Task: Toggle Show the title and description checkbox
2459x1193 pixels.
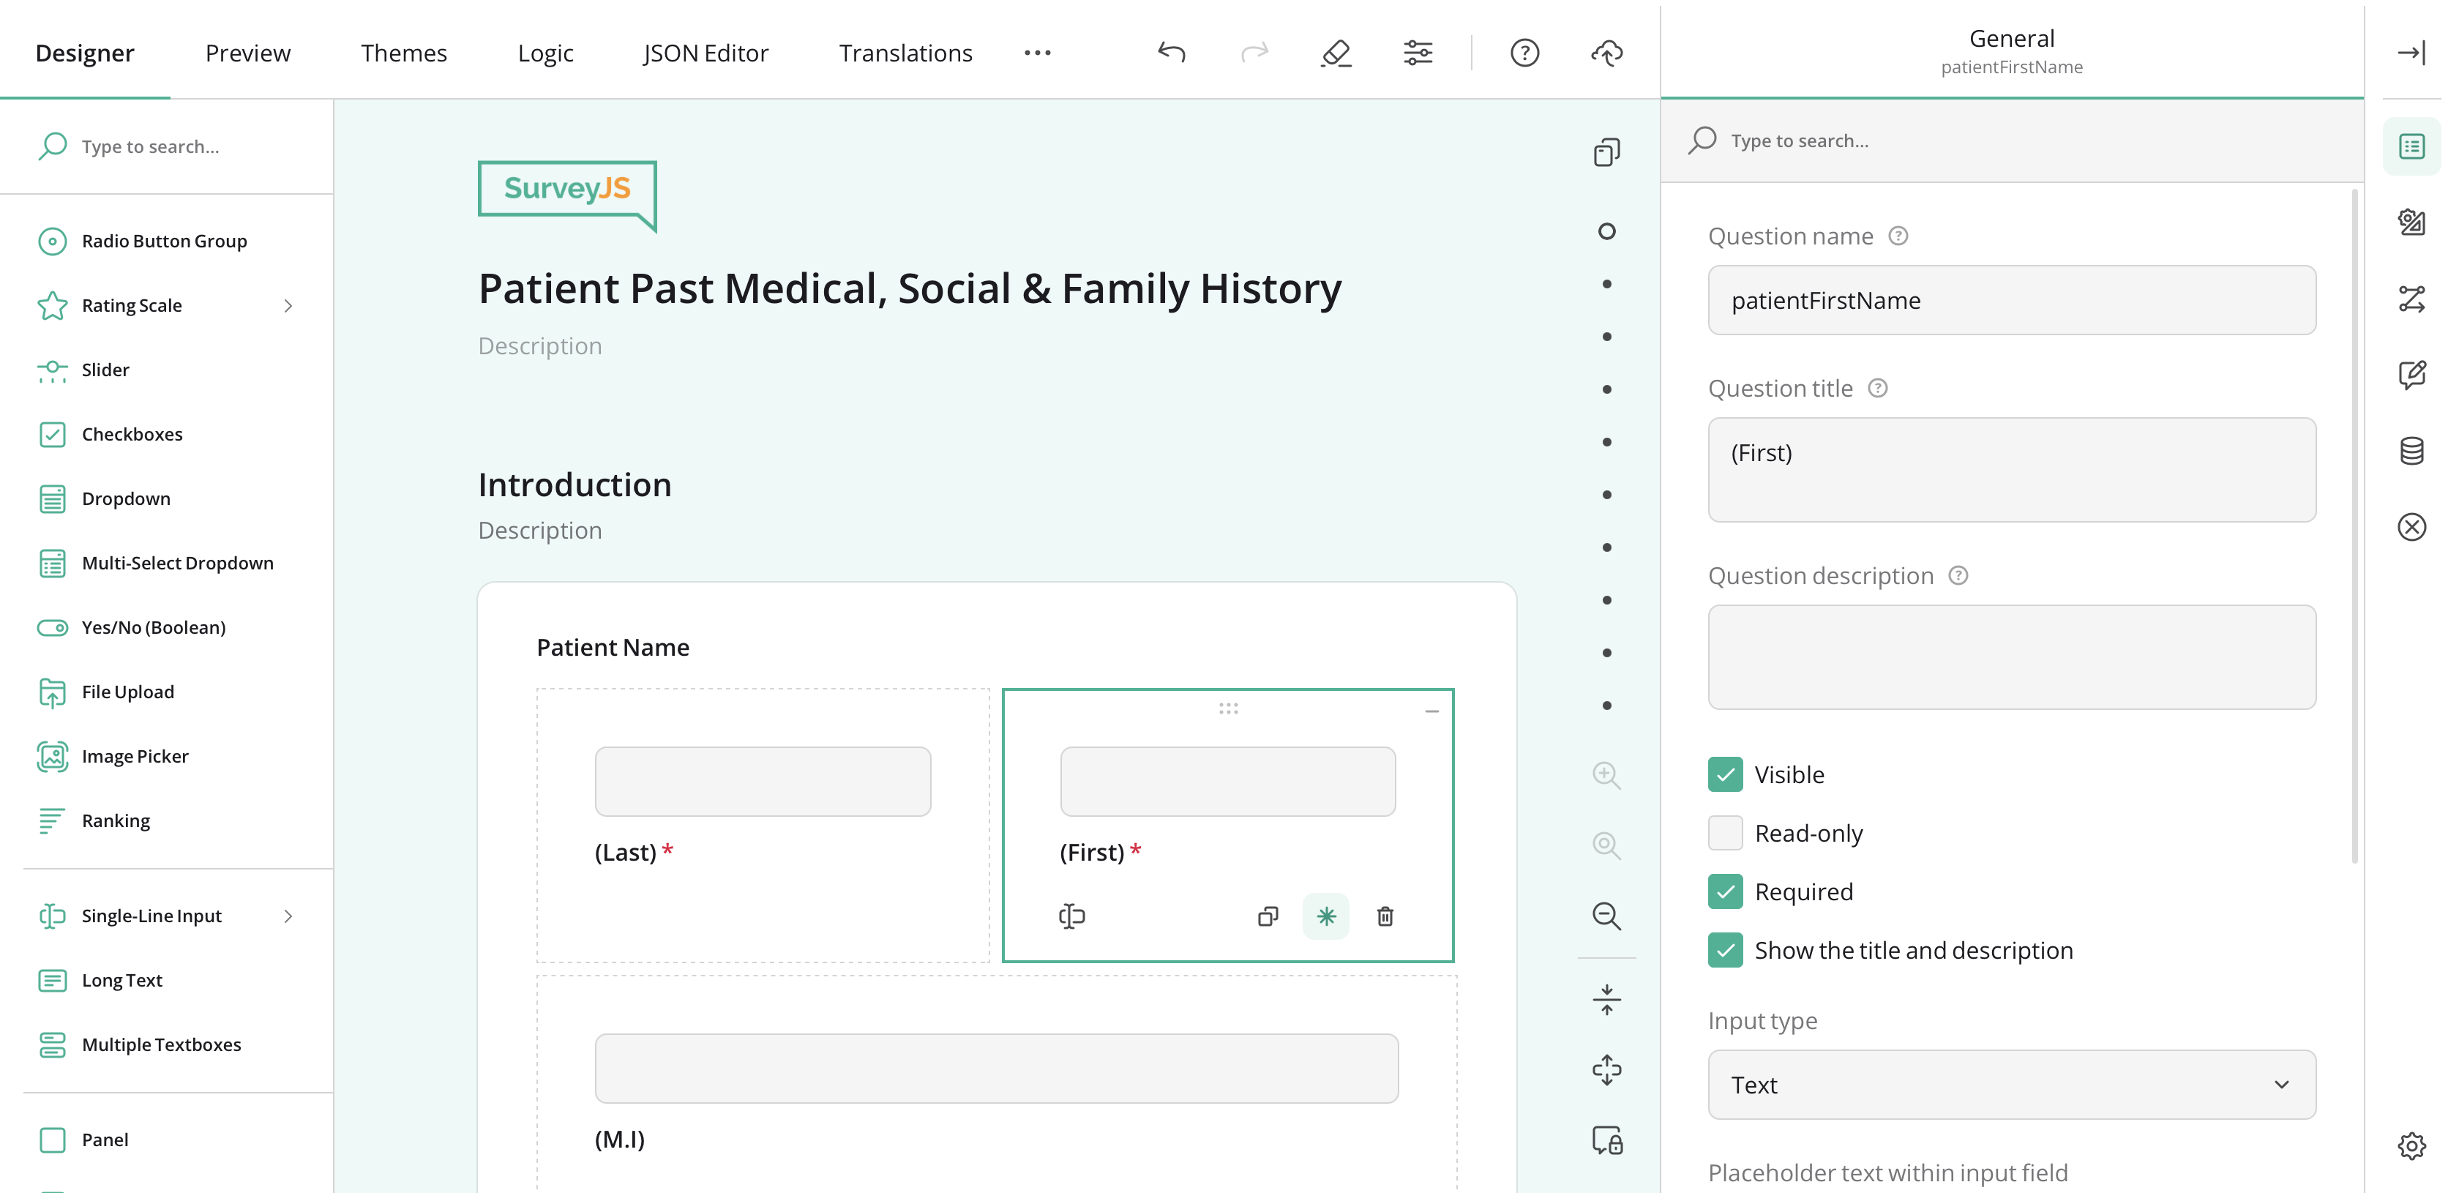Action: [1725, 951]
